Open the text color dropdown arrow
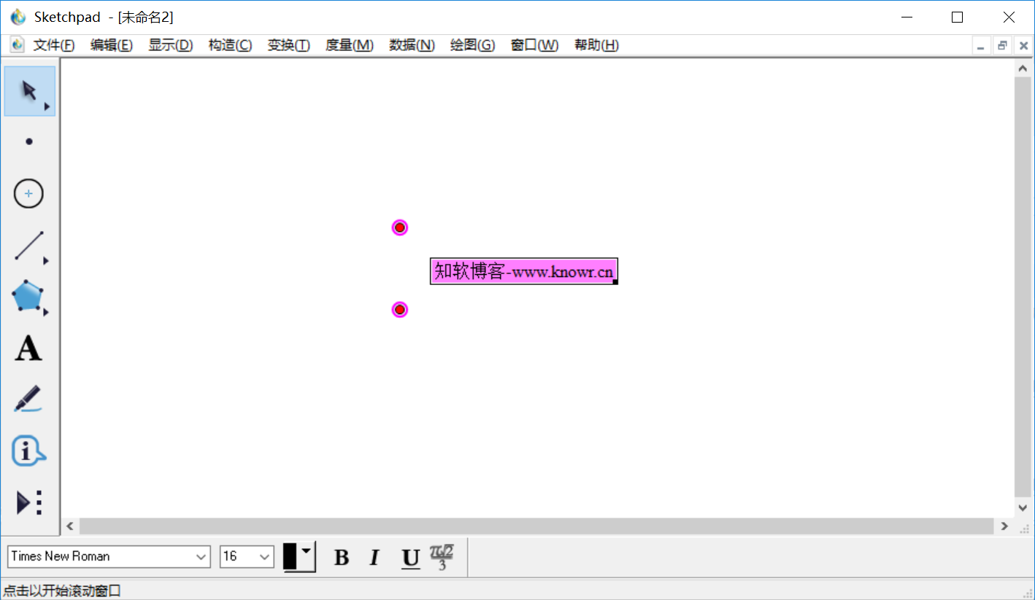This screenshot has height=600, width=1035. click(x=307, y=552)
